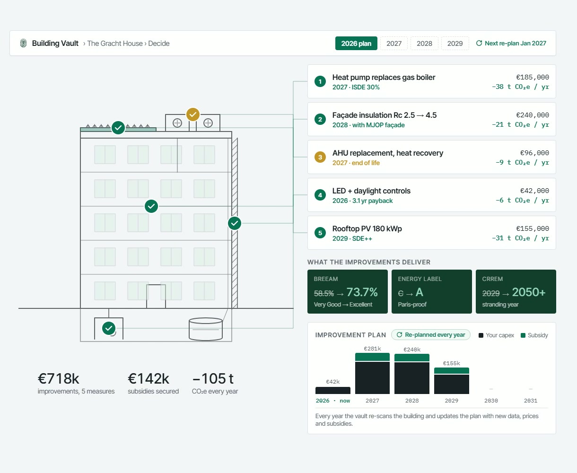
Task: Click the €142k subsidies secured figure
Action: click(x=149, y=378)
